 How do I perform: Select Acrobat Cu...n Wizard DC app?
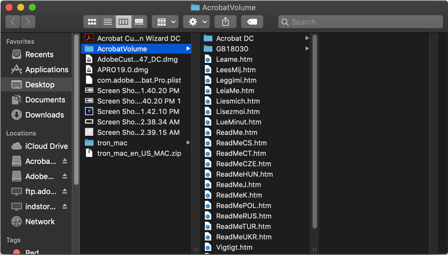tap(136, 38)
